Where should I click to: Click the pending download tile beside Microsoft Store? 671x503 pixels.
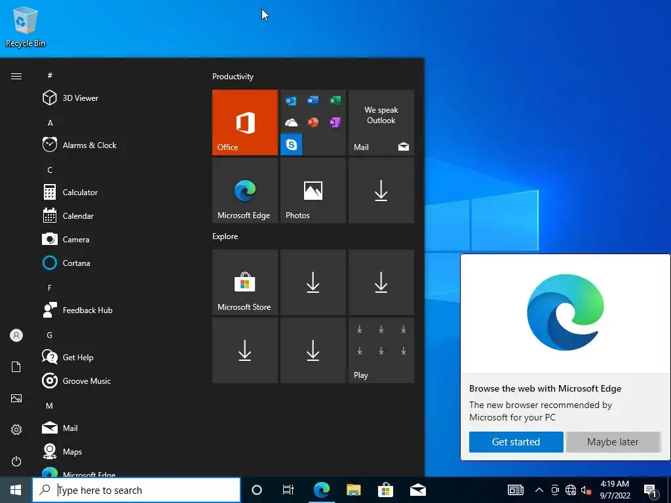pyautogui.click(x=313, y=282)
